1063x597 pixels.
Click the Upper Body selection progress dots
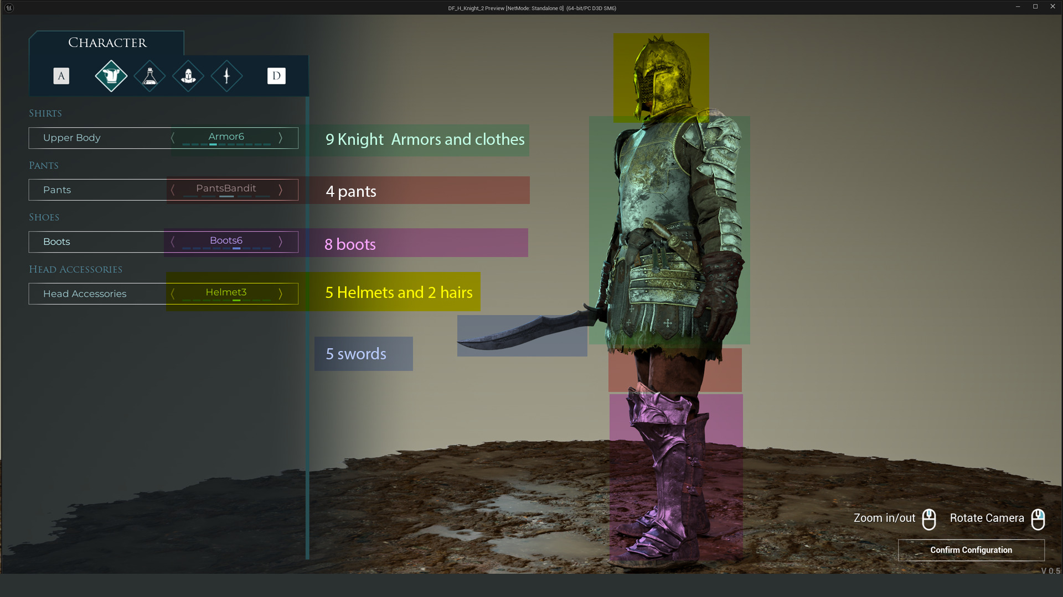[x=226, y=144]
